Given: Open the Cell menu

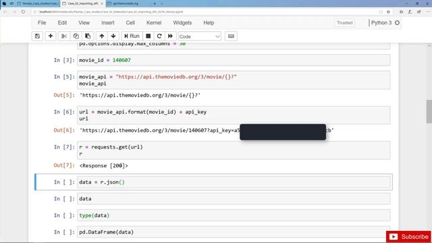Looking at the screenshot, I should pyautogui.click(x=130, y=23).
